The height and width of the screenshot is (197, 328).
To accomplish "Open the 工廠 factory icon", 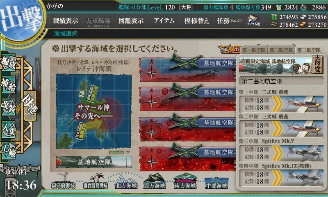I will click(8, 151).
